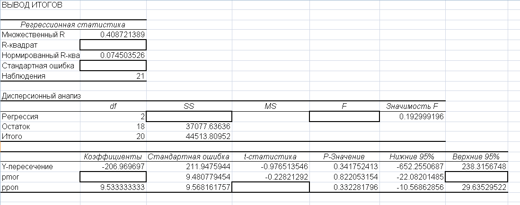The height and width of the screenshot is (205, 520).
Task: Click Y-пересечение coefficient -206.969697
Action: point(118,166)
